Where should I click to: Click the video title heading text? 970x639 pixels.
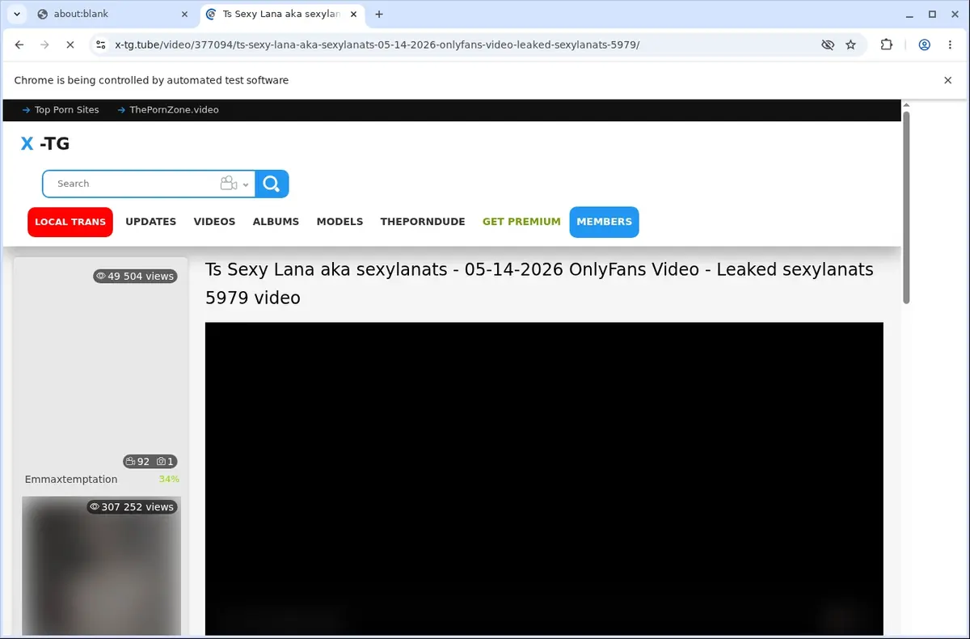click(x=539, y=284)
